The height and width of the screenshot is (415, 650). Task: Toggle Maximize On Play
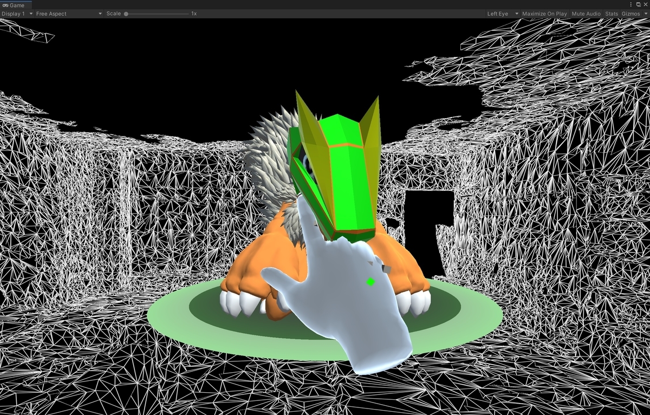click(544, 14)
